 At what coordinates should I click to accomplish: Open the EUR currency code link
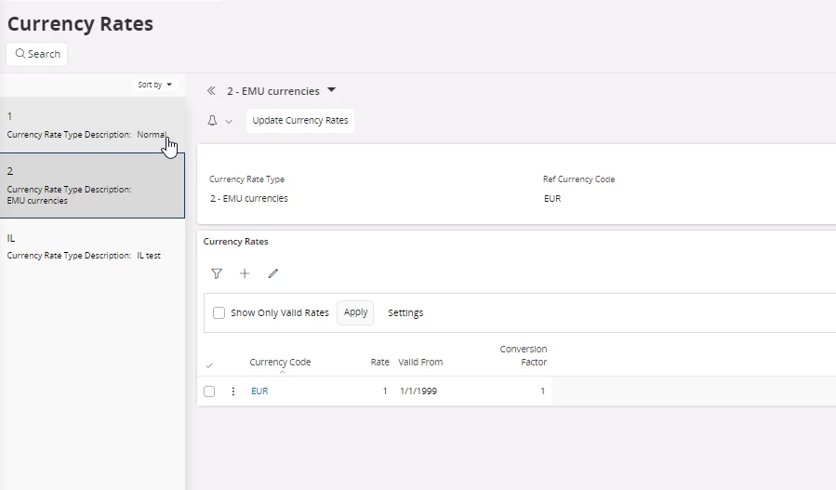pyautogui.click(x=259, y=391)
